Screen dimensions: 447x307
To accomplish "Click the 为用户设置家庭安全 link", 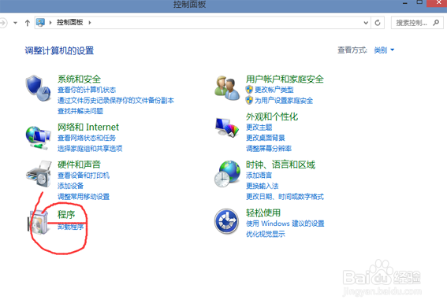I will (284, 101).
